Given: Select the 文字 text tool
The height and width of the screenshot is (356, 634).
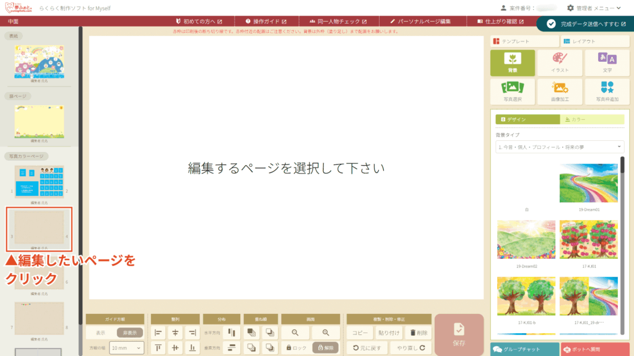Looking at the screenshot, I should tap(606, 62).
